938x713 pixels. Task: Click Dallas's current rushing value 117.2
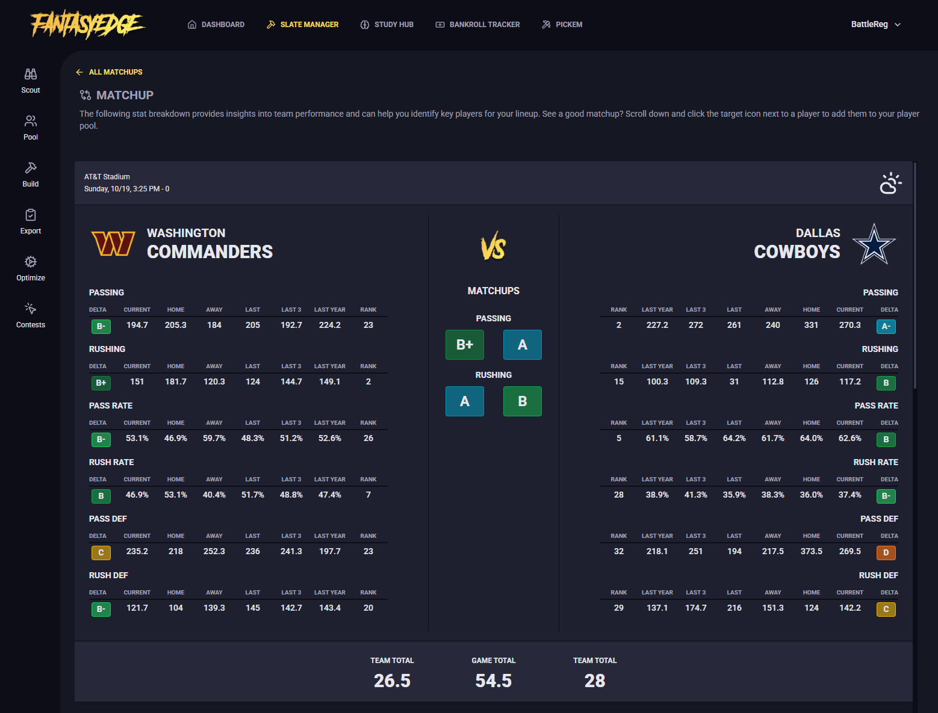point(850,381)
